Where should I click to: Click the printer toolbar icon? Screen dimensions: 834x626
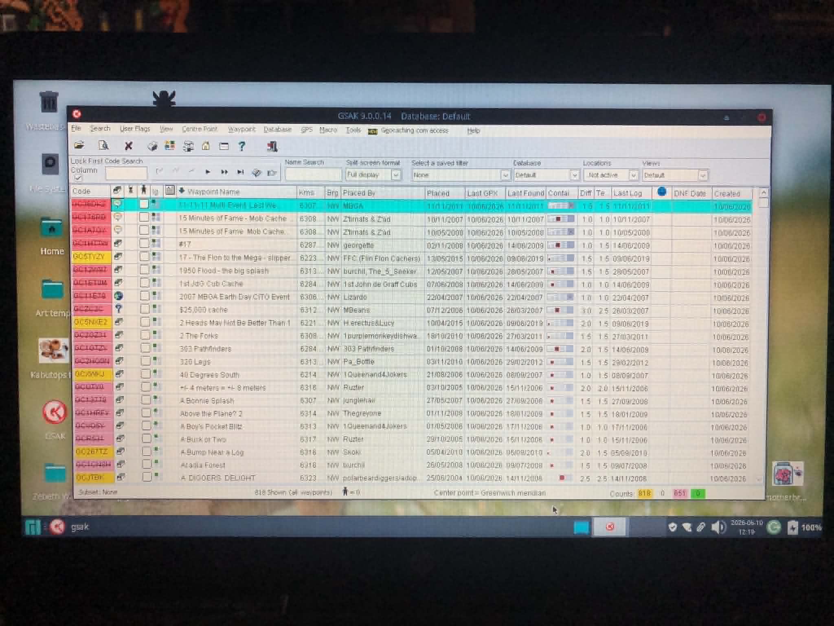pyautogui.click(x=152, y=146)
